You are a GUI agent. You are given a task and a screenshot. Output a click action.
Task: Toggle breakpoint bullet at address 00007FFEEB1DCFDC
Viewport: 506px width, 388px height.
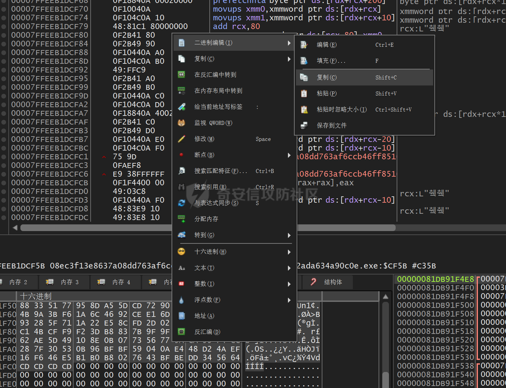(4, 217)
